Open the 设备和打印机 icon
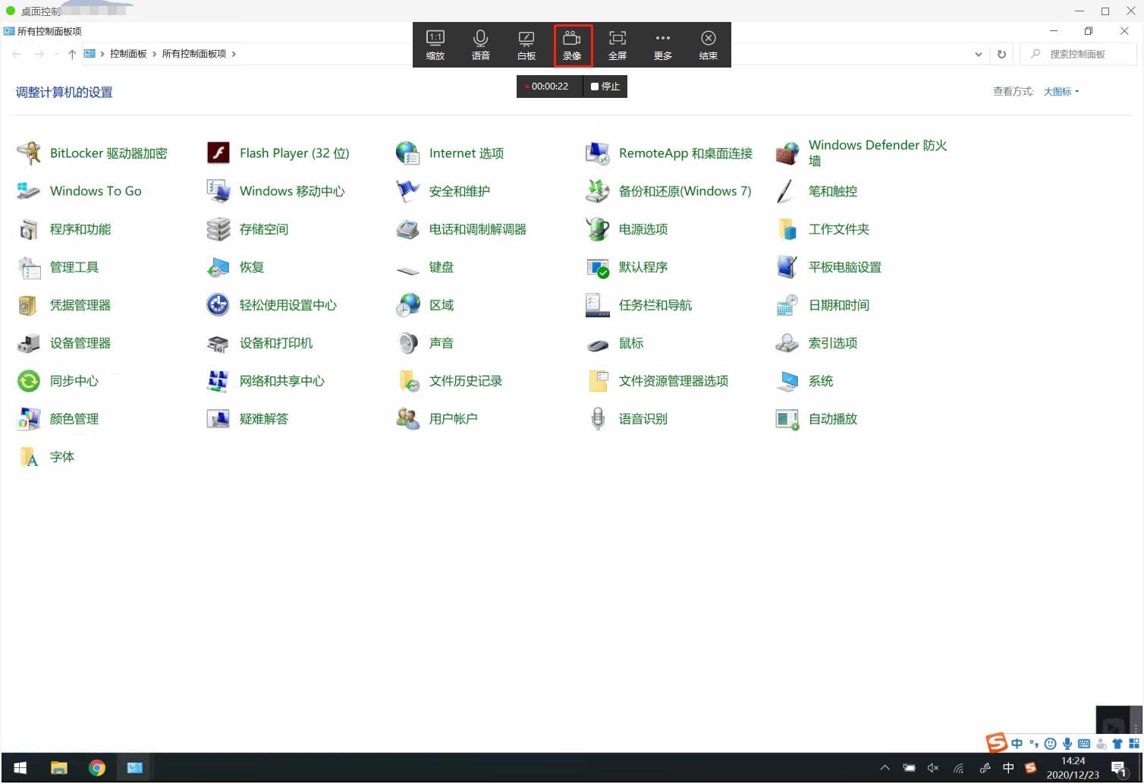 [x=218, y=343]
